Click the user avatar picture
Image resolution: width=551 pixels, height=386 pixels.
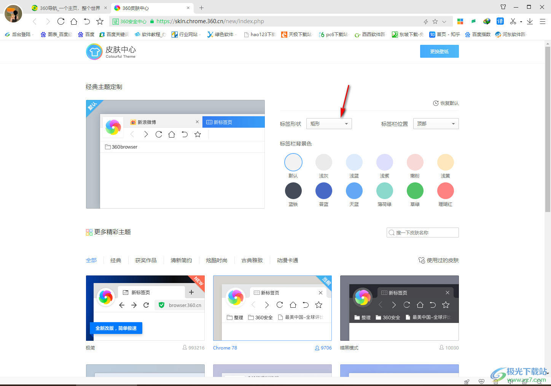[x=13, y=14]
